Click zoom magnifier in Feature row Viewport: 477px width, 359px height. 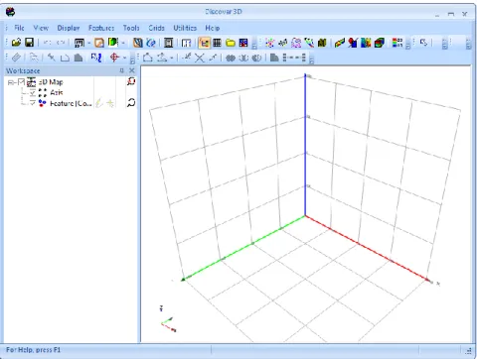(x=131, y=103)
